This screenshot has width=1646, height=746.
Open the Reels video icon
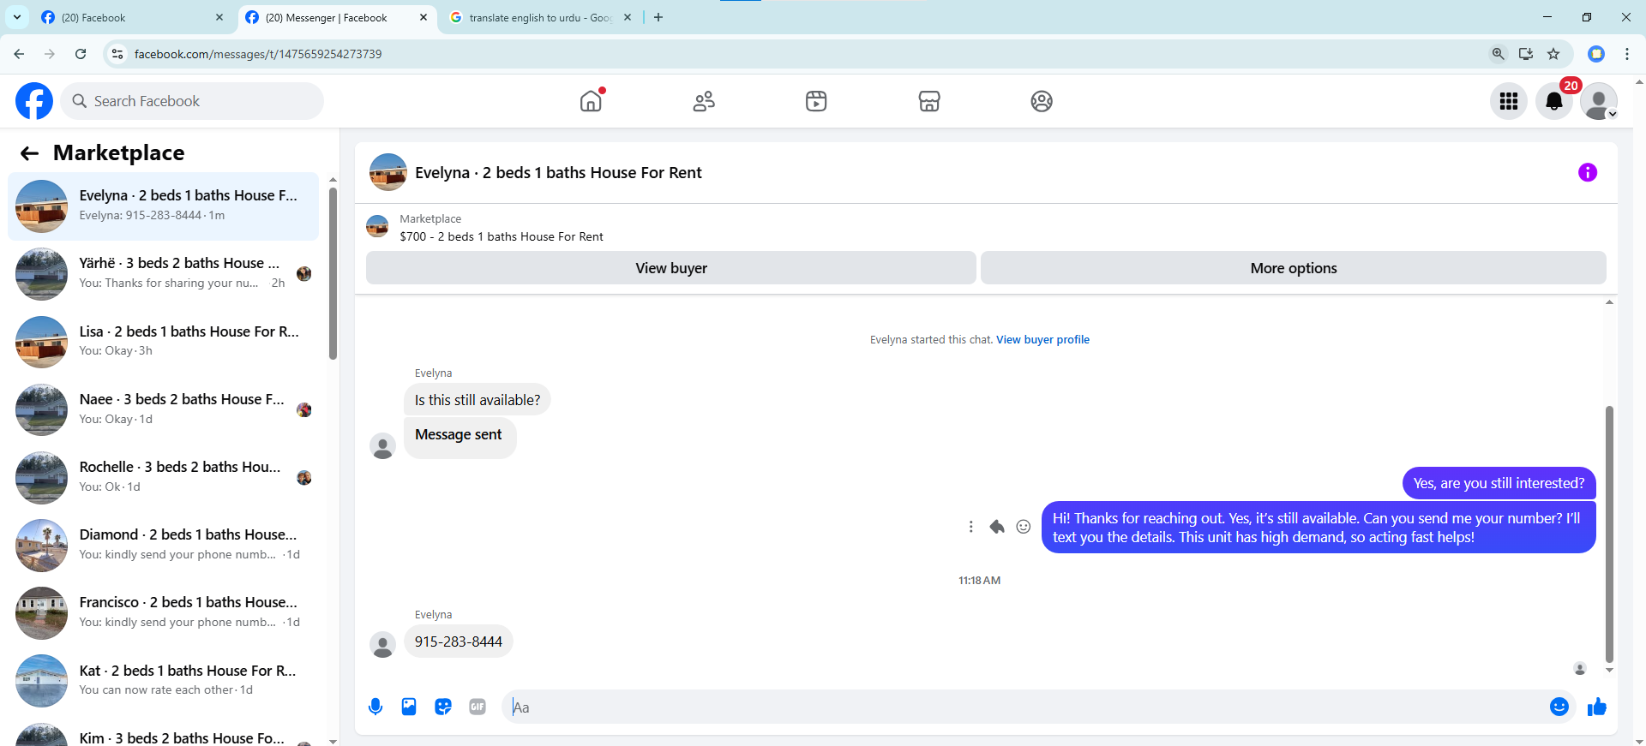816,101
